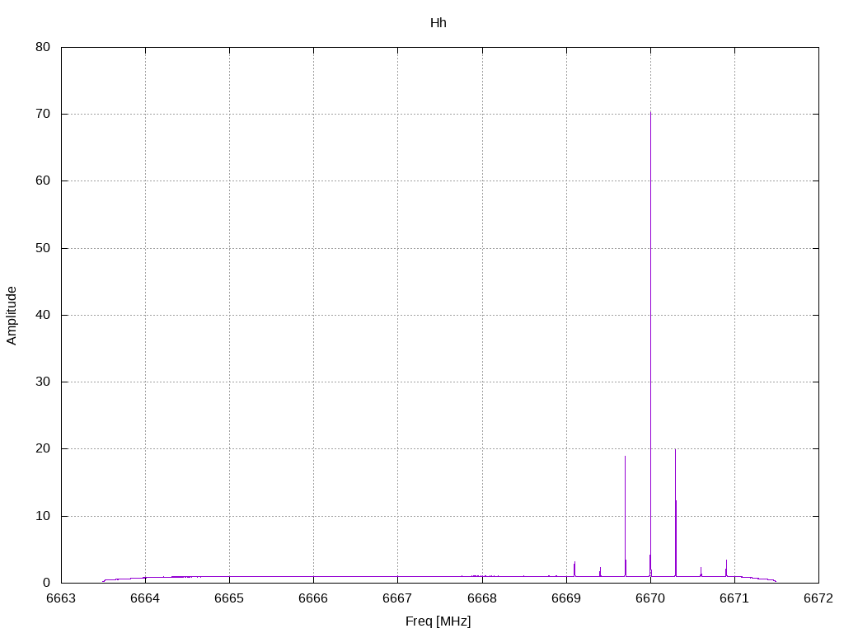Click the x-axis tick label 6671

(x=734, y=598)
